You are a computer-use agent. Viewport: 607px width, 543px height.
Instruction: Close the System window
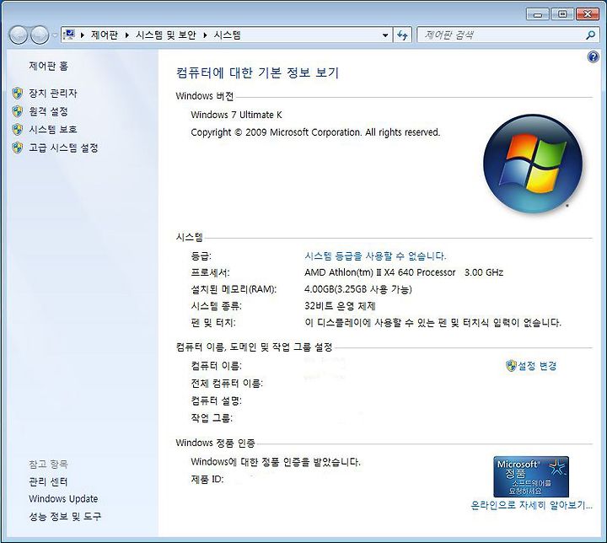pyautogui.click(x=588, y=14)
